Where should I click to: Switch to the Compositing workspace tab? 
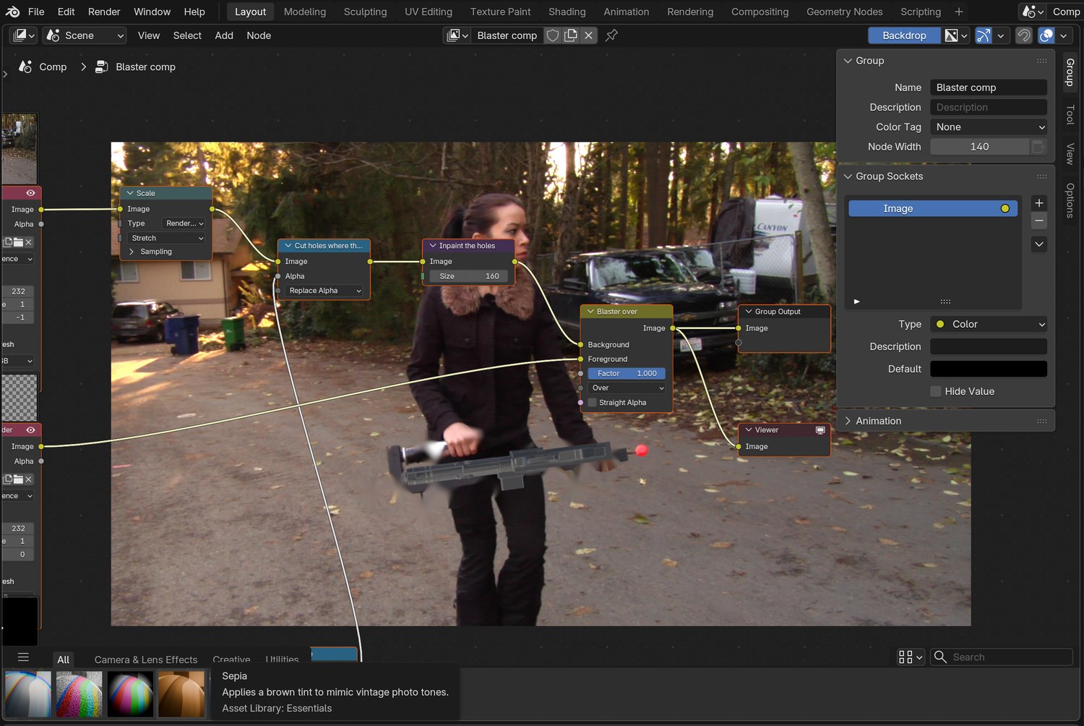[760, 12]
